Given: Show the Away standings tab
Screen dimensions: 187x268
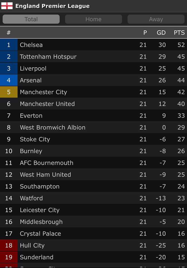Looking at the screenshot, I should 156,19.
